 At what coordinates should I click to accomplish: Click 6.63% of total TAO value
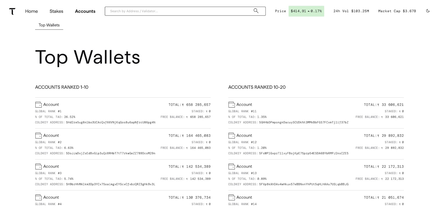[x=69, y=148]
